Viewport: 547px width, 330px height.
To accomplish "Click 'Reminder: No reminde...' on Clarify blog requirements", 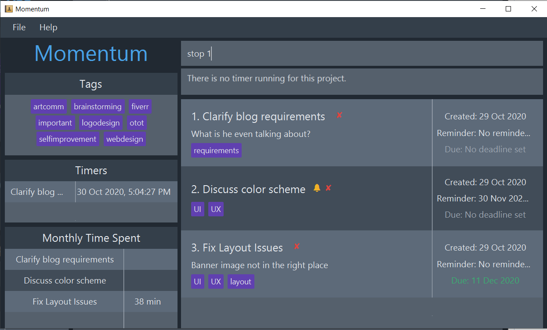I will (483, 133).
